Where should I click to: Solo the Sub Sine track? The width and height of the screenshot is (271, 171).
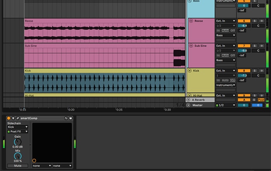[x=254, y=46]
